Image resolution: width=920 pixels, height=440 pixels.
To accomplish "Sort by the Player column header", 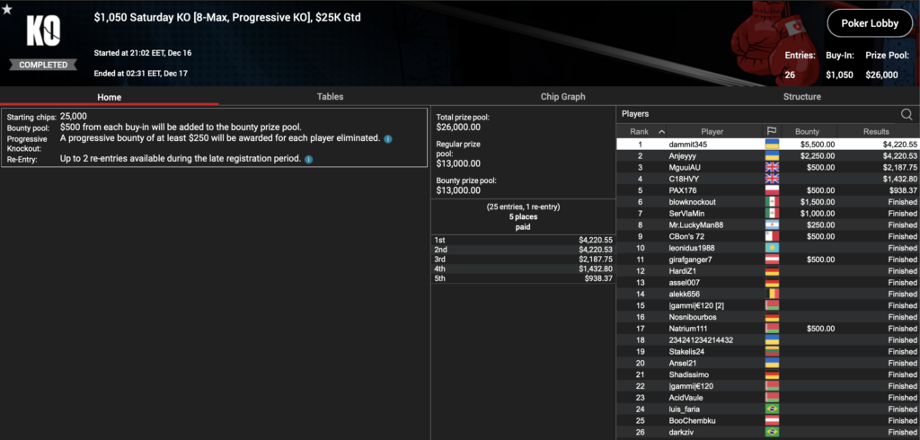I will 712,131.
